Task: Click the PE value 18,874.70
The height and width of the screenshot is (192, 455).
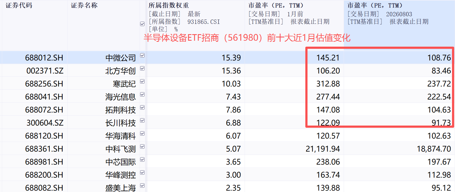Action: click(x=434, y=149)
